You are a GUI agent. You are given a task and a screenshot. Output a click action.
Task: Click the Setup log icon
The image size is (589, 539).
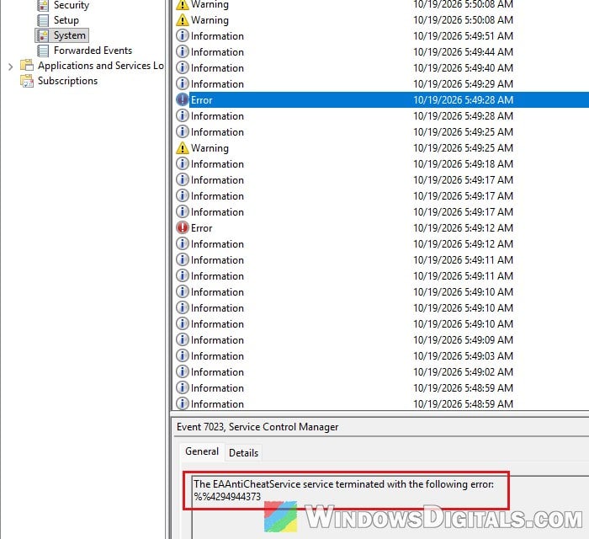pyautogui.click(x=43, y=20)
